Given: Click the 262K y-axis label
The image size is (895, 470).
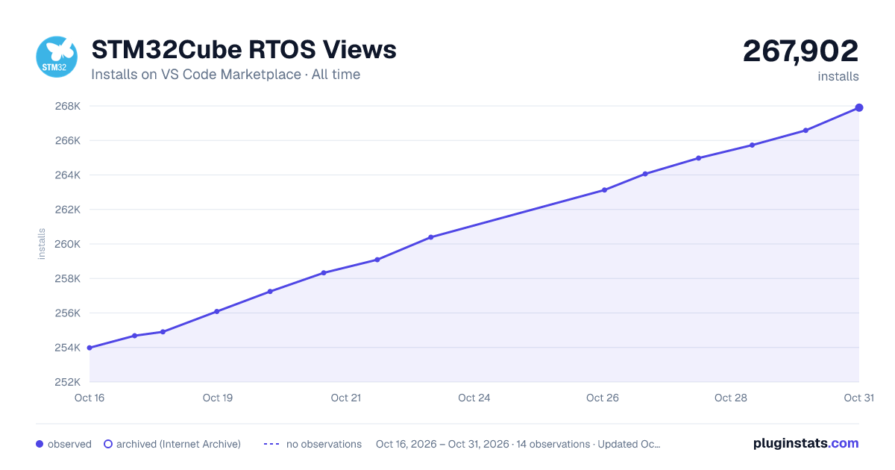Looking at the screenshot, I should 69,210.
